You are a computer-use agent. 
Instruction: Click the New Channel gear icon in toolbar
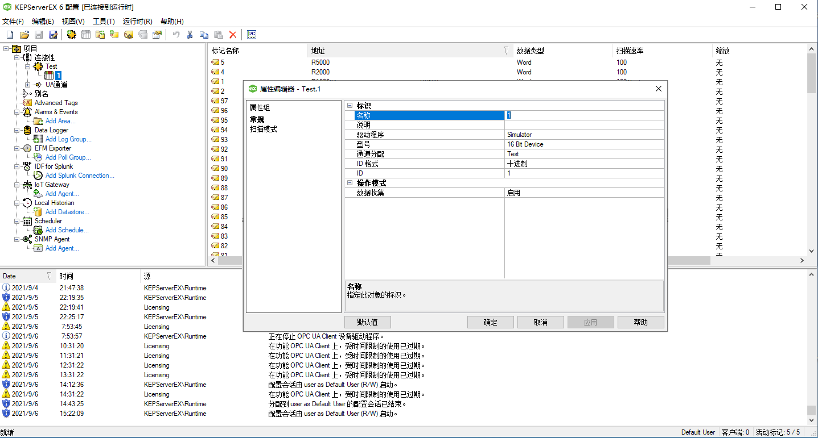coord(71,35)
